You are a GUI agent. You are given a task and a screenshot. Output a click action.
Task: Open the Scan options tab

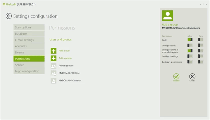tap(29, 27)
